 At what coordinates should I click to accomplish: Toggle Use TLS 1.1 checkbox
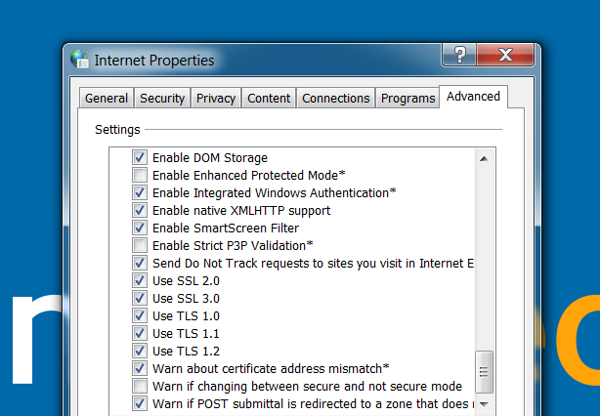pyautogui.click(x=140, y=333)
